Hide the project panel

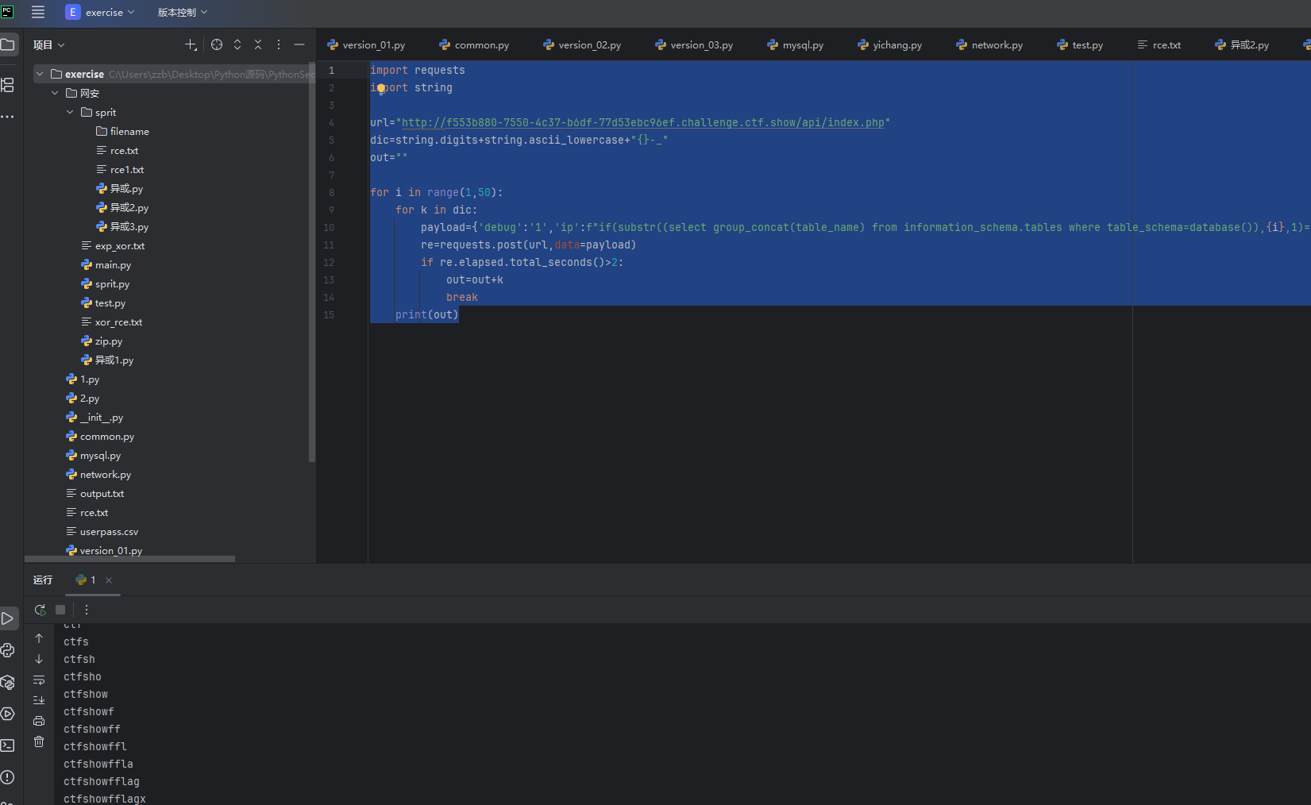(299, 44)
